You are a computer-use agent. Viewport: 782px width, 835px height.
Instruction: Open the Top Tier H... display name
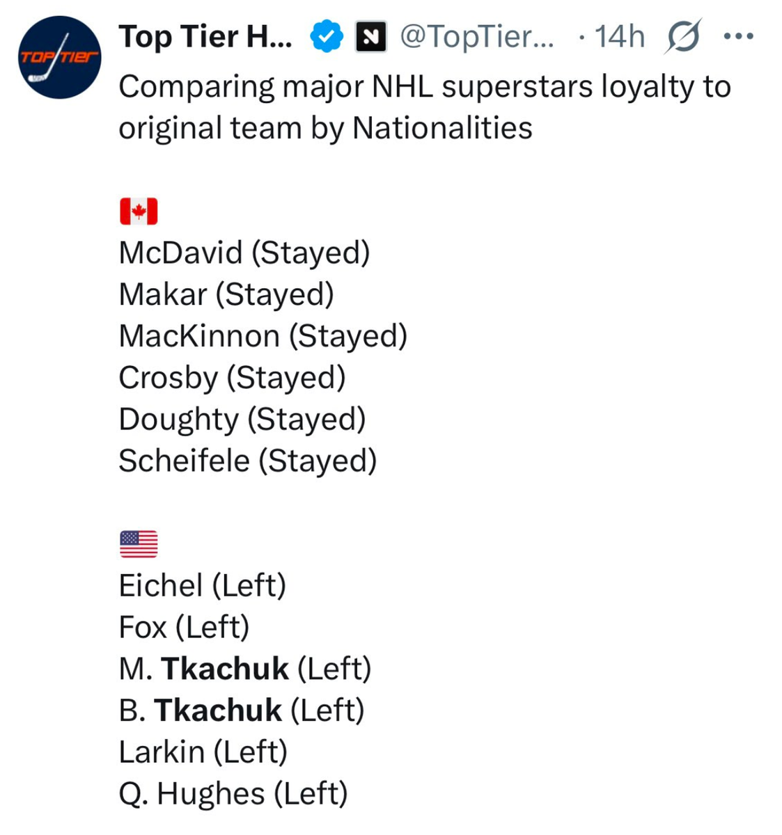click(x=205, y=36)
